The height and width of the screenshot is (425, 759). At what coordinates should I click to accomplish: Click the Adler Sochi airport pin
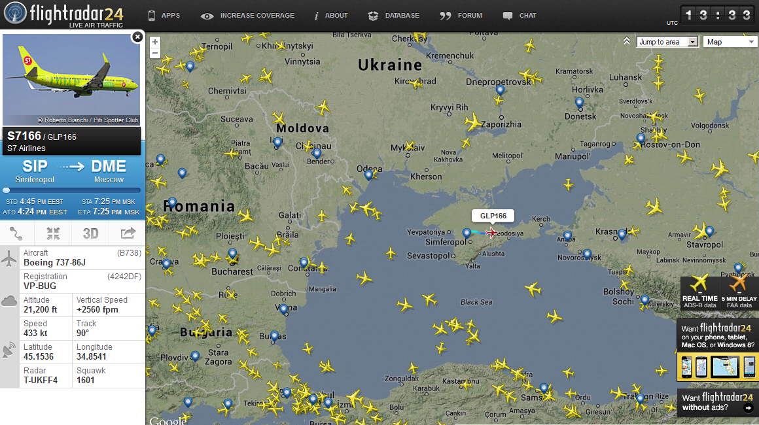point(644,300)
